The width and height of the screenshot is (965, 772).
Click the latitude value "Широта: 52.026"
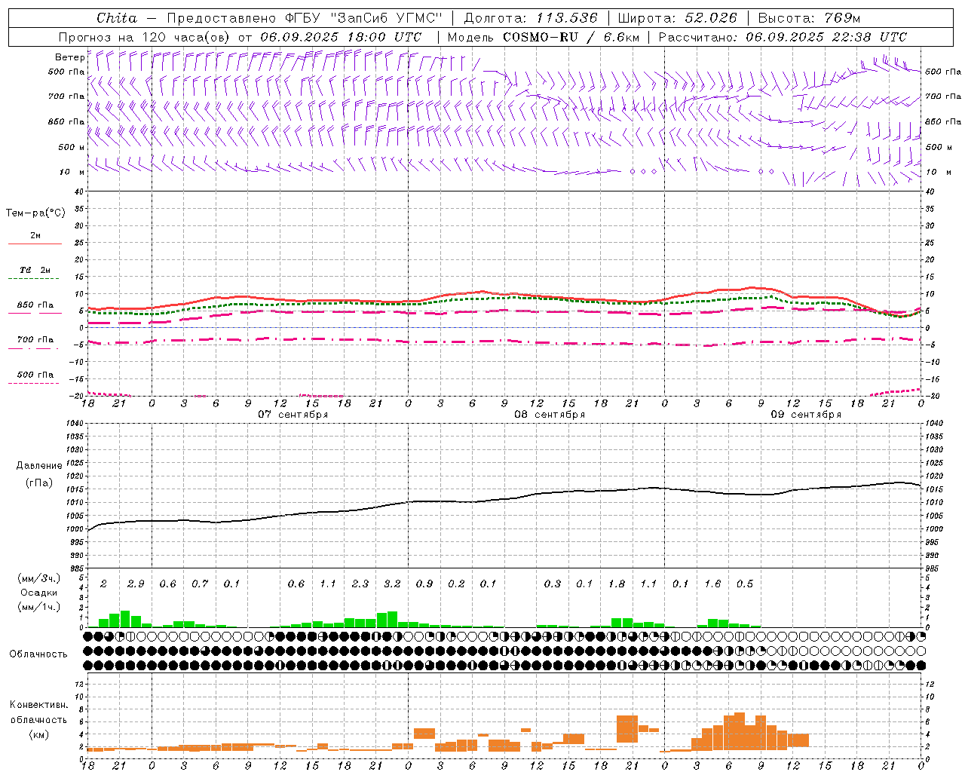pos(677,18)
